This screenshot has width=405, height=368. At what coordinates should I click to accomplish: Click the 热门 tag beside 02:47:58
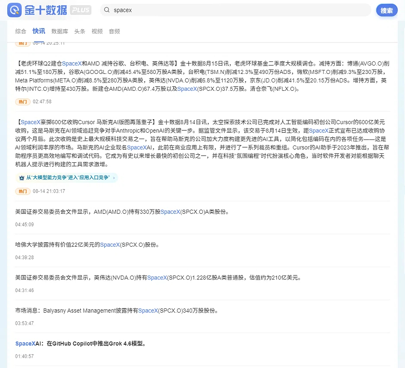tap(23, 102)
